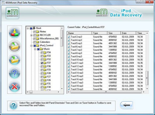Click the Calendars folder icon
The image size is (155, 115).
38,42
